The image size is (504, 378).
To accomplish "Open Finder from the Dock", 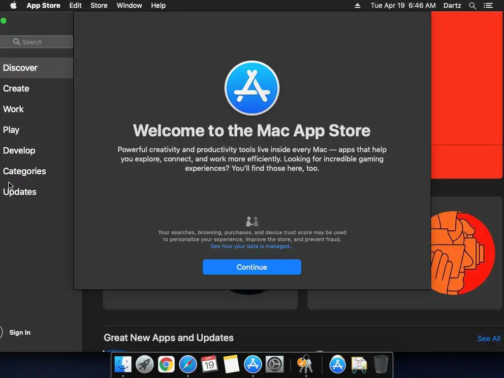I will tap(123, 365).
